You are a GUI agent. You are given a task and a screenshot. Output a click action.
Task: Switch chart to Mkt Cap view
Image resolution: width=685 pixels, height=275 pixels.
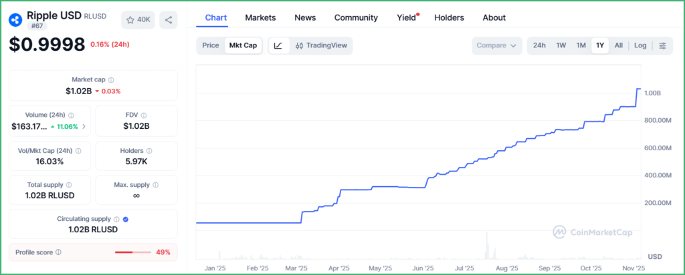(243, 45)
